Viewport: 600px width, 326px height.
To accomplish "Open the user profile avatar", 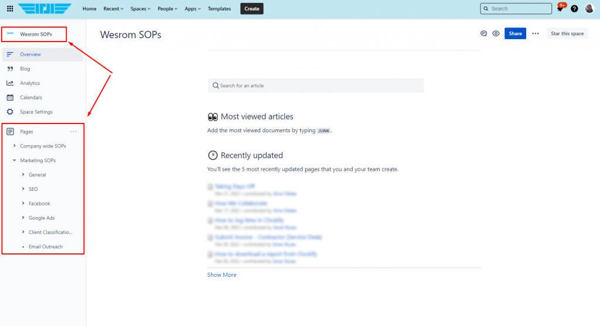I will pyautogui.click(x=589, y=9).
